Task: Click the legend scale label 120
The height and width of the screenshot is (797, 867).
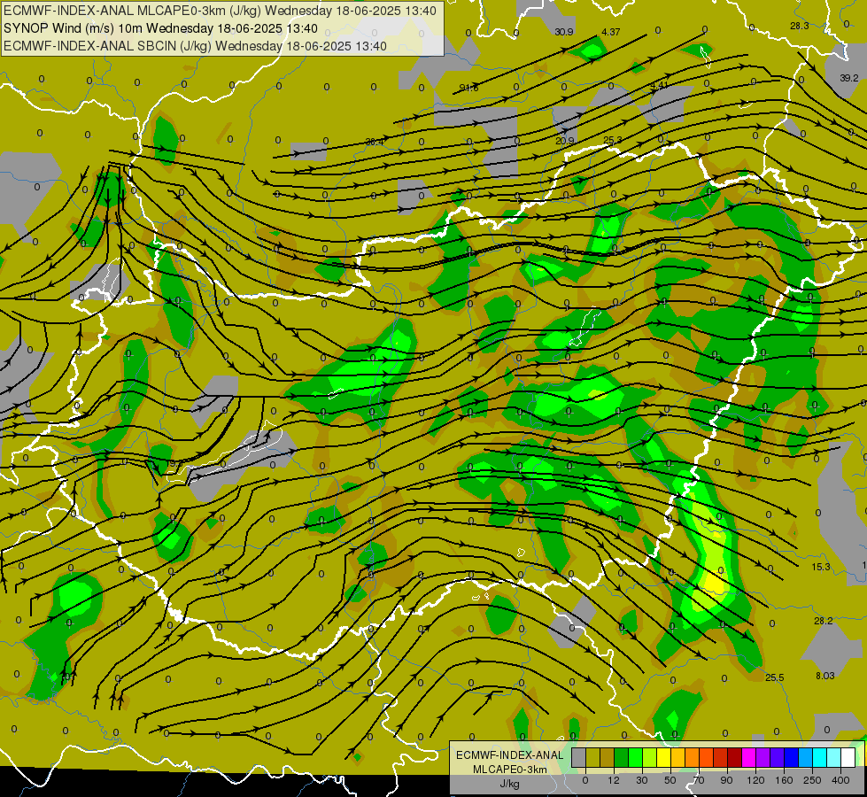Action: [756, 780]
